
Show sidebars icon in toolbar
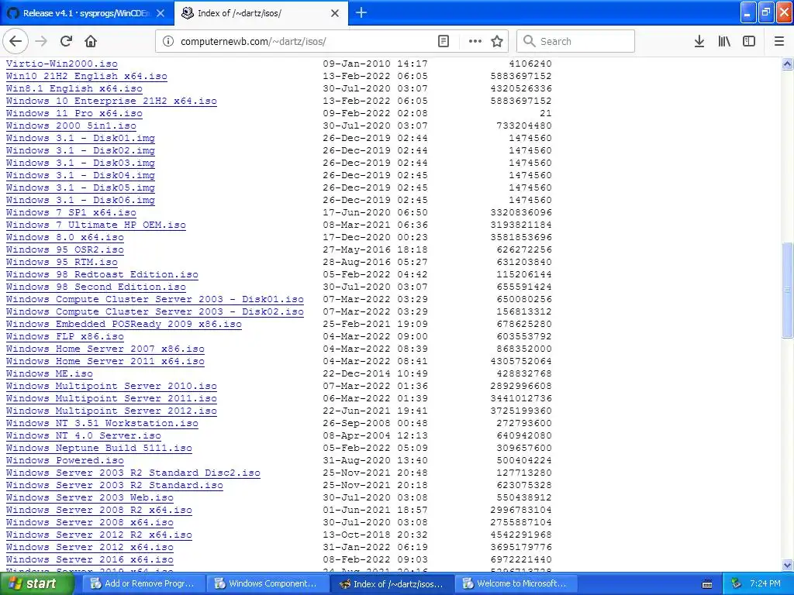[749, 41]
